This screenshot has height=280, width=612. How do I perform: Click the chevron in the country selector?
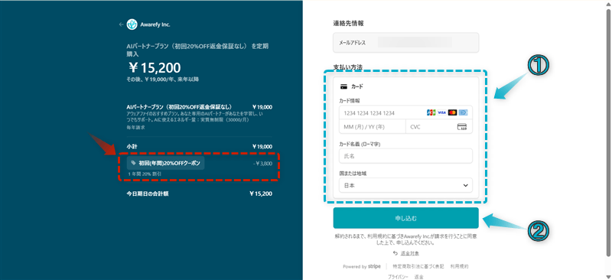pyautogui.click(x=465, y=185)
